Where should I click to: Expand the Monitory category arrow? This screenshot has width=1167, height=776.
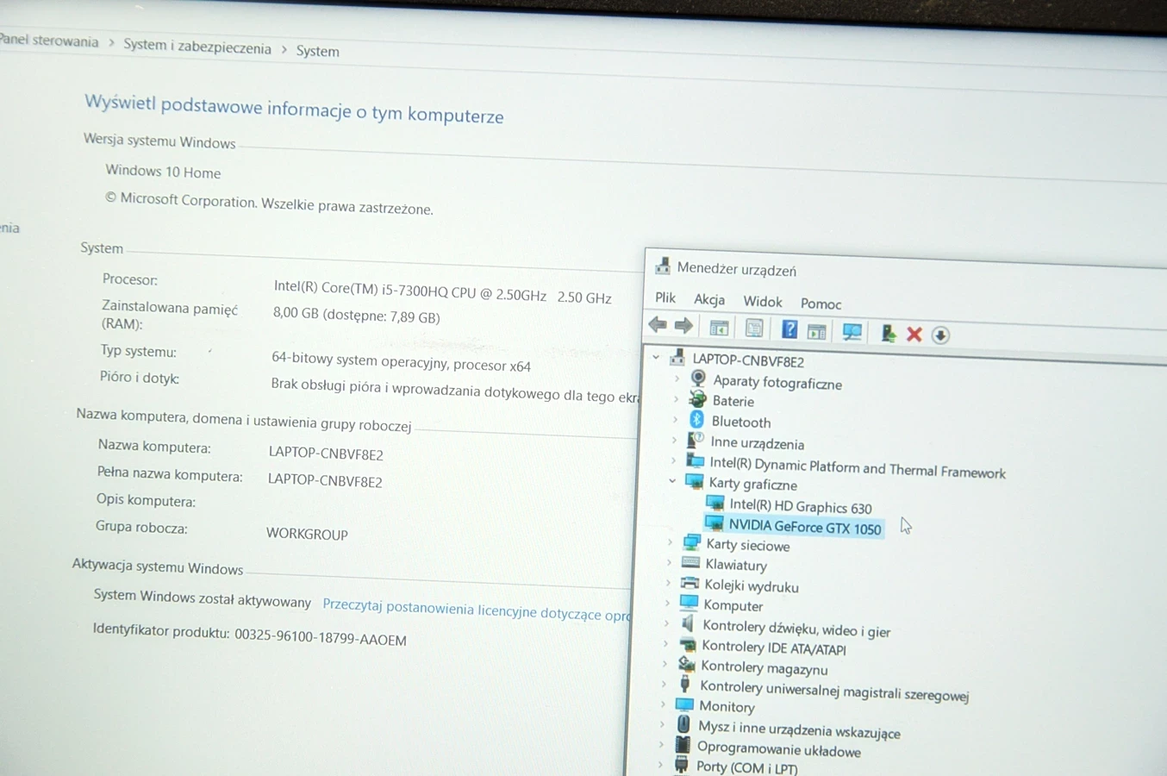point(663,704)
